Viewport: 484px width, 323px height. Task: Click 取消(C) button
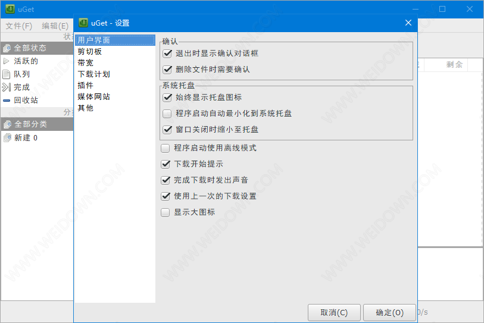334,312
